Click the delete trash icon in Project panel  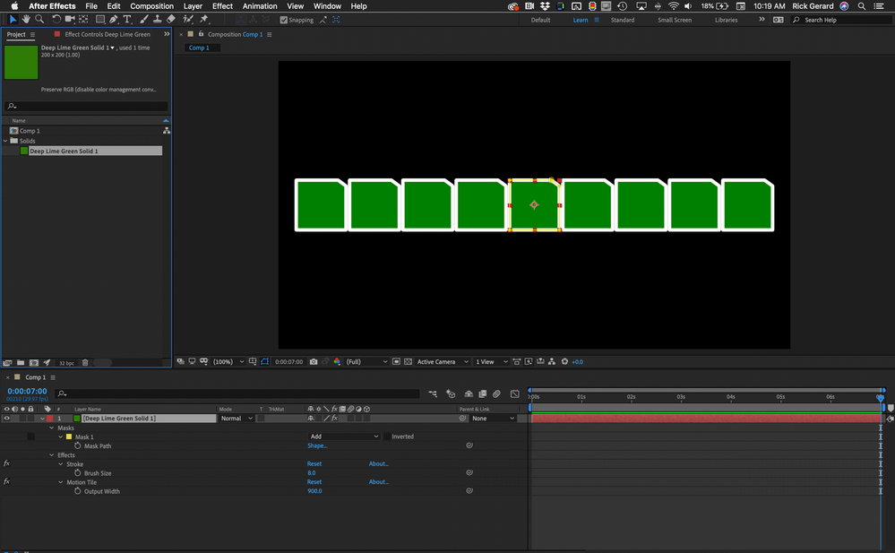tap(85, 363)
